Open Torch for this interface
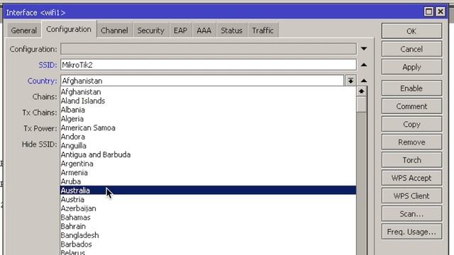Image resolution: width=454 pixels, height=255 pixels. pyautogui.click(x=411, y=160)
